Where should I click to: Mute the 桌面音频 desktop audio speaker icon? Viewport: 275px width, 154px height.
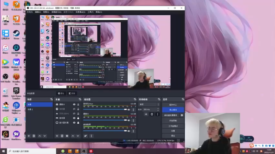click(129, 131)
